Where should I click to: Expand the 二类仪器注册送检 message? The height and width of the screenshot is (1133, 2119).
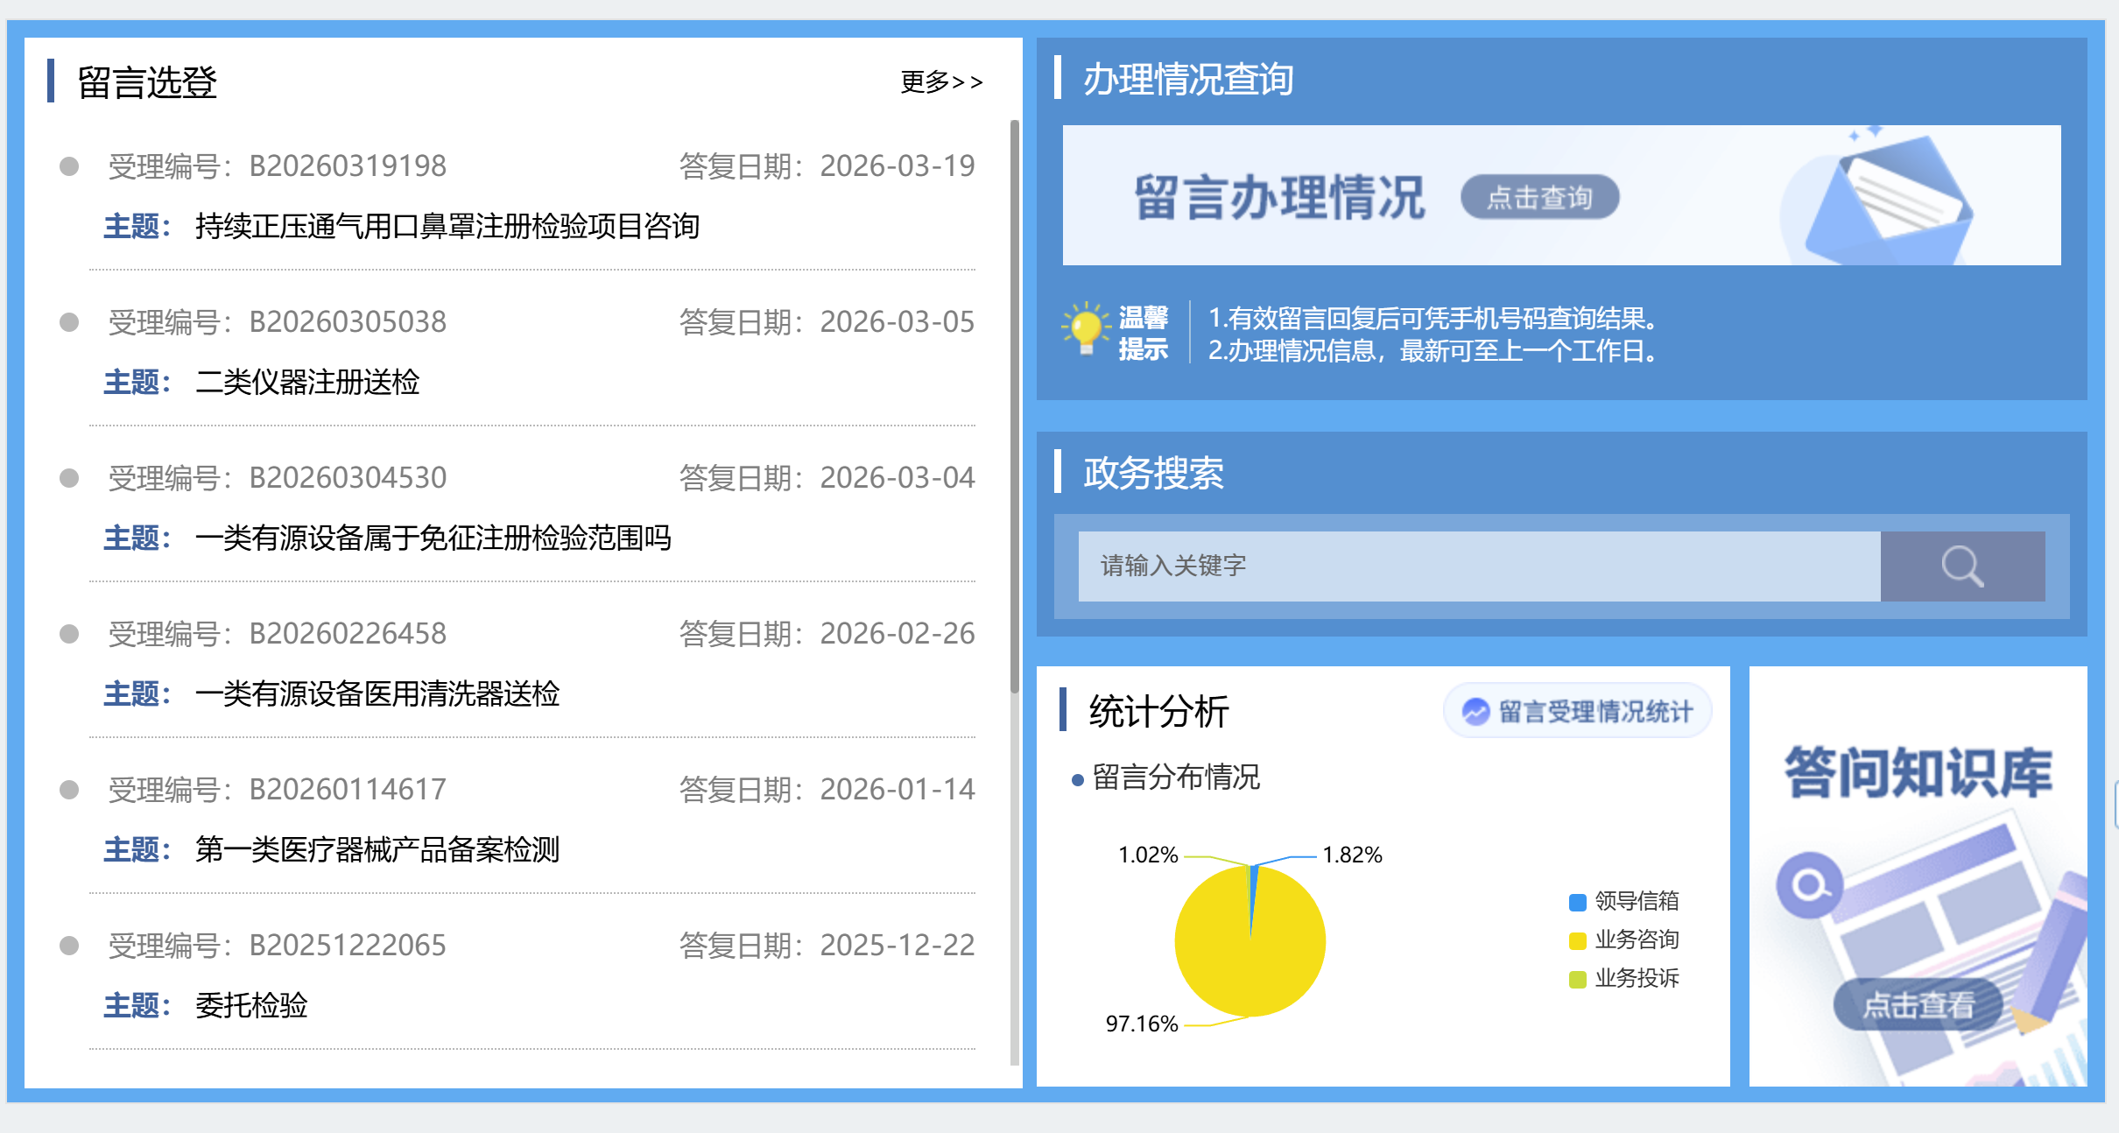click(310, 383)
